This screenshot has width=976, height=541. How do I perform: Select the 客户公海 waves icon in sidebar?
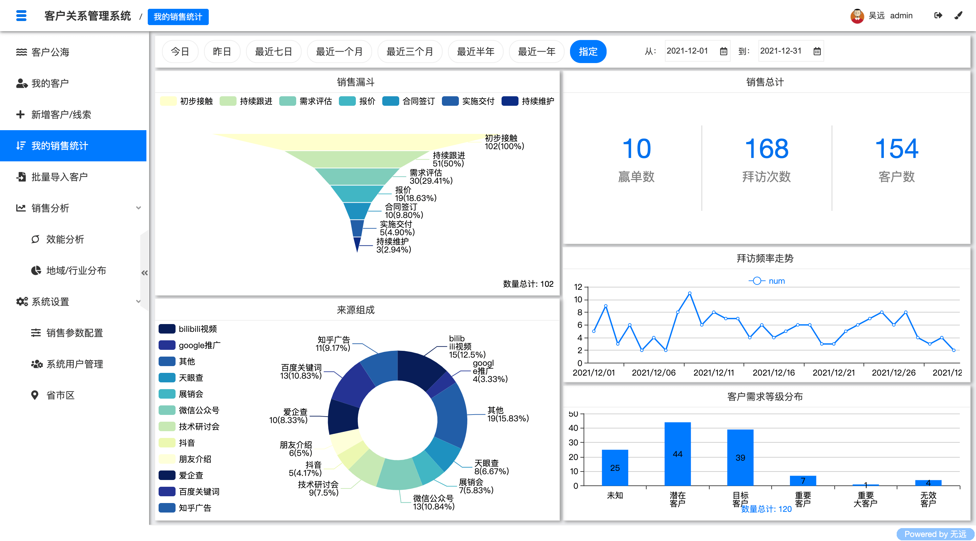point(21,52)
